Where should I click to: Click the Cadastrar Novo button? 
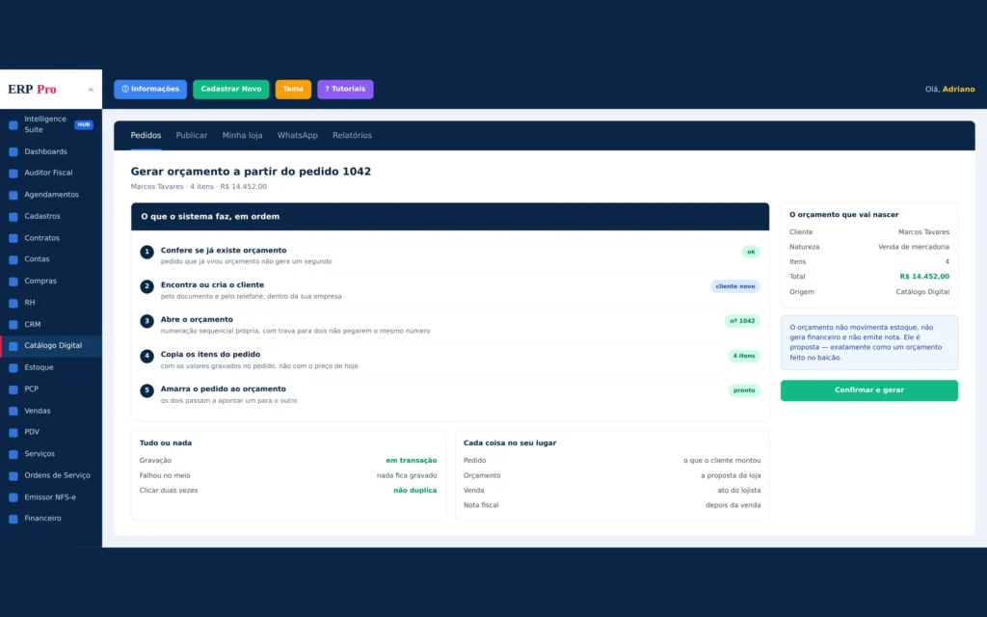pos(231,90)
